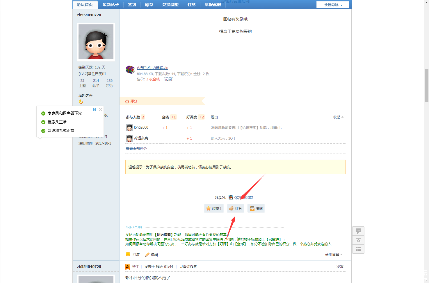Viewport: 429px width, 283px height.
Task: Click the QQ penguin share icon
Action: (x=231, y=197)
